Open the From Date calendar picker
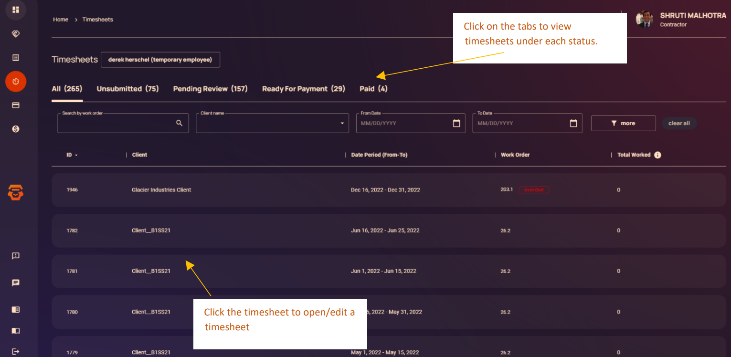Viewport: 731px width, 357px height. pos(456,123)
